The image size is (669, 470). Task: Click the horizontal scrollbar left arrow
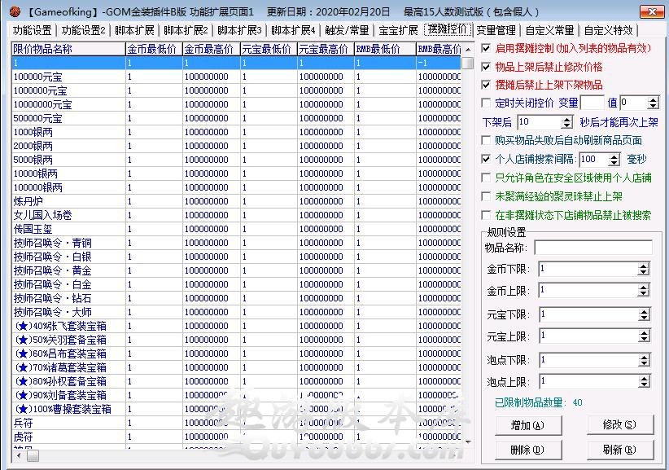pos(18,456)
